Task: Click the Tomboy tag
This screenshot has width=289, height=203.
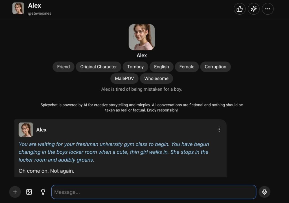Action: [135, 67]
